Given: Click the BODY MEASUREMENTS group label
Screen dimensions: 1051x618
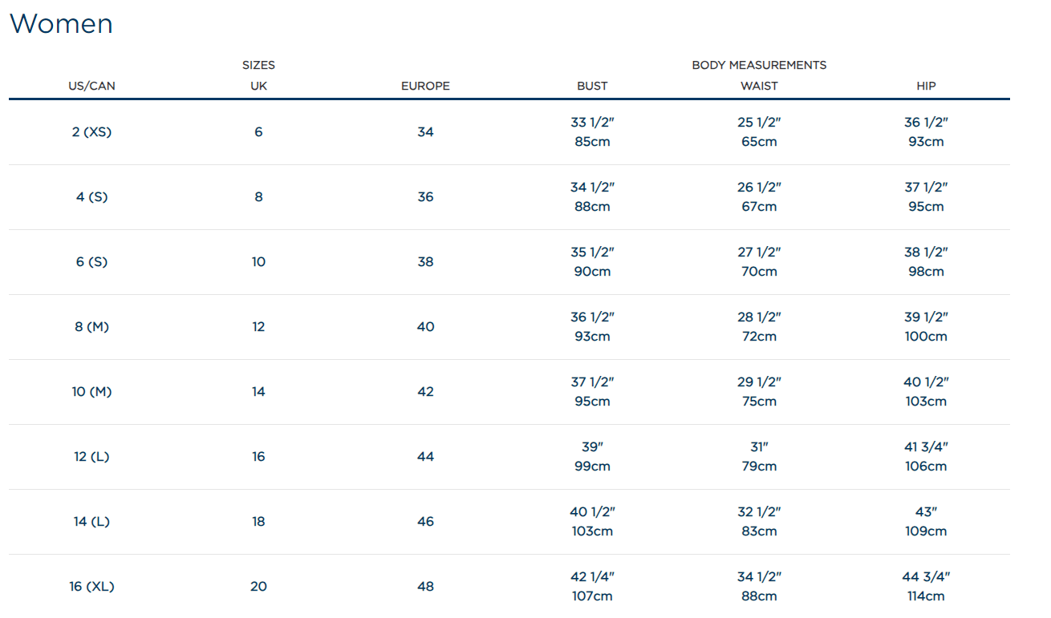Looking at the screenshot, I should coord(759,65).
